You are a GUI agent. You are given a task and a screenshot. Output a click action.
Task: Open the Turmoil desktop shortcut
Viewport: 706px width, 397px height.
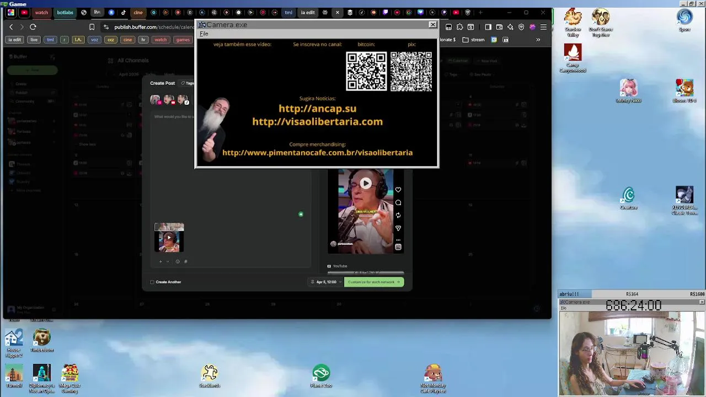(14, 376)
